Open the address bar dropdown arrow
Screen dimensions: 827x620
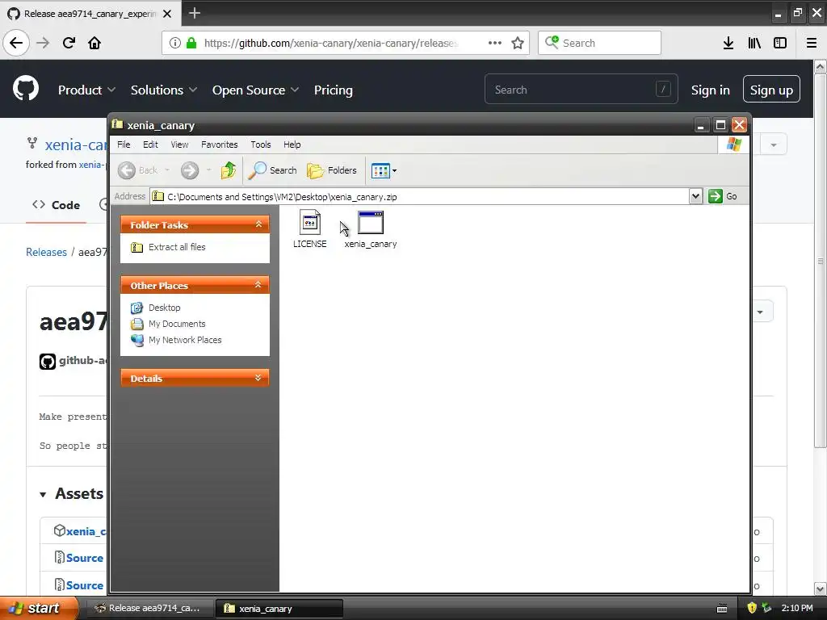pos(695,196)
